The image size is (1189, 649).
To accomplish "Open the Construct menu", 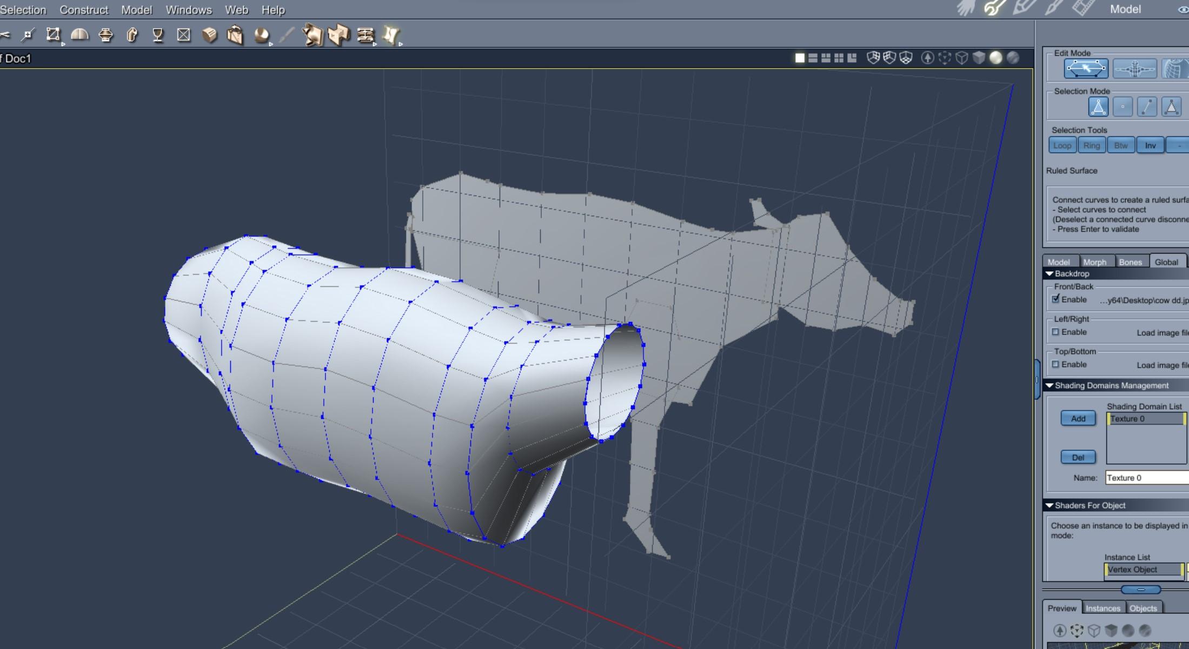I will (x=84, y=10).
